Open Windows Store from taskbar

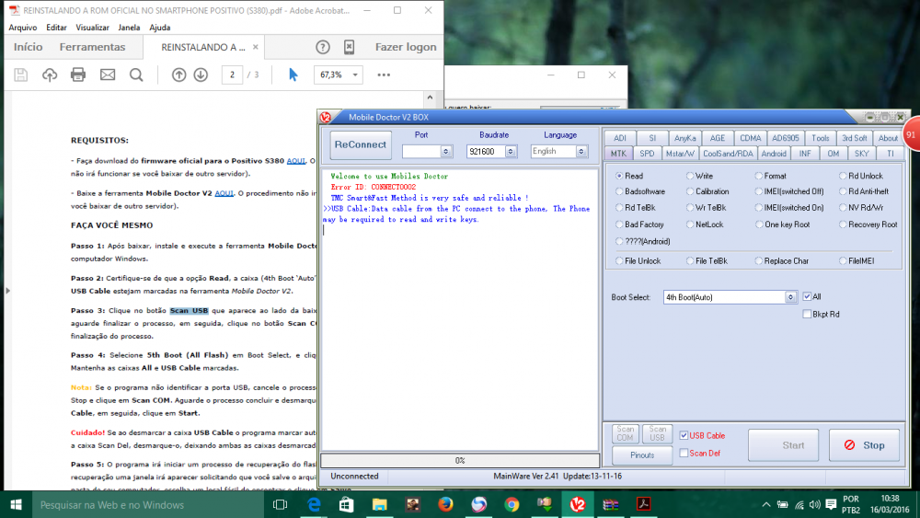[346, 504]
